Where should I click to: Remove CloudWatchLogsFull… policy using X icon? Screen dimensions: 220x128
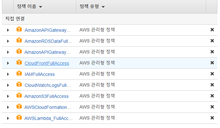click(x=212, y=85)
